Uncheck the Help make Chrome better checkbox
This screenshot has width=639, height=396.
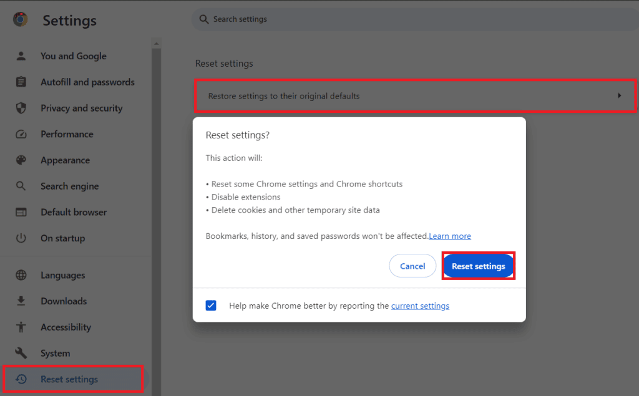(211, 306)
